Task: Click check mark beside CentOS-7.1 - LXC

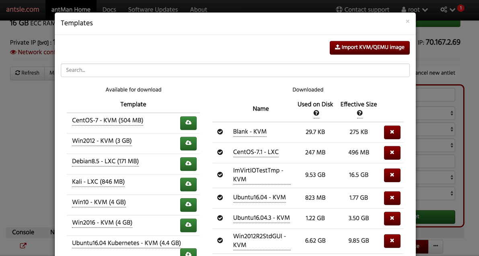Action: click(220, 152)
